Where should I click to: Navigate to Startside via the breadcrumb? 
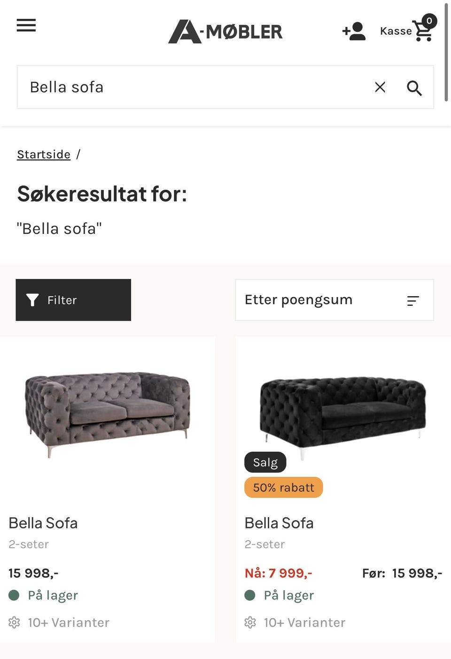(x=43, y=154)
